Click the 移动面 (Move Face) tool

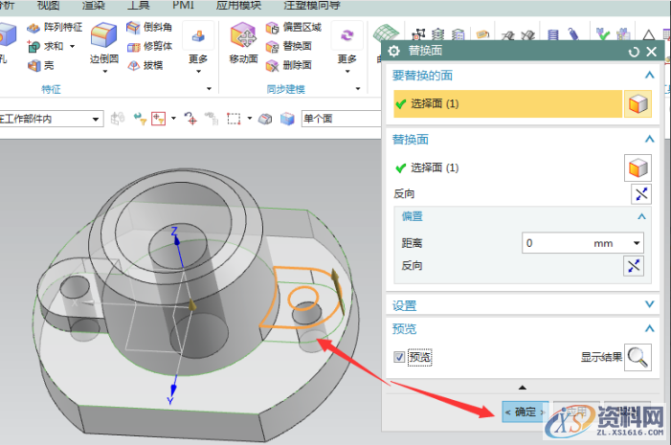(243, 42)
